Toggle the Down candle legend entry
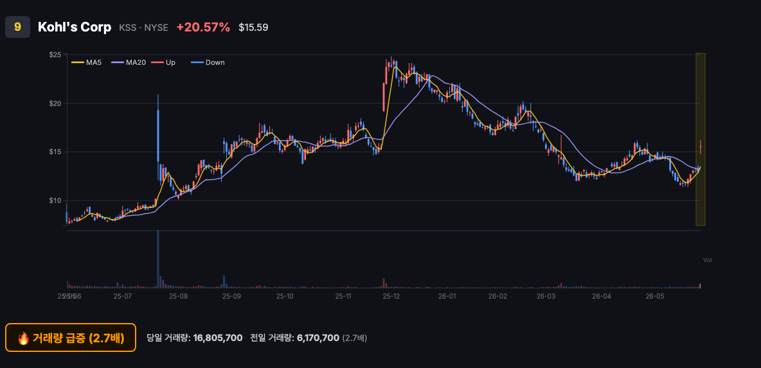The width and height of the screenshot is (761, 368). point(208,62)
